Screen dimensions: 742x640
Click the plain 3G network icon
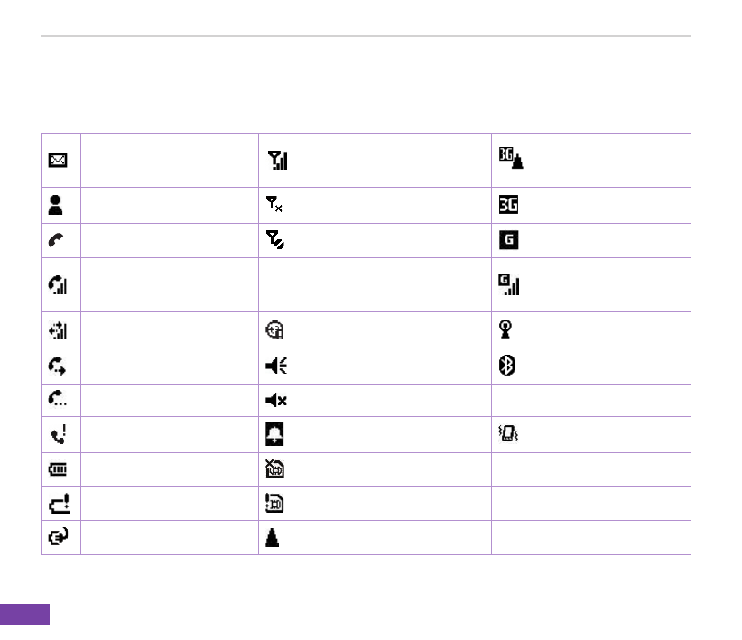tap(510, 206)
